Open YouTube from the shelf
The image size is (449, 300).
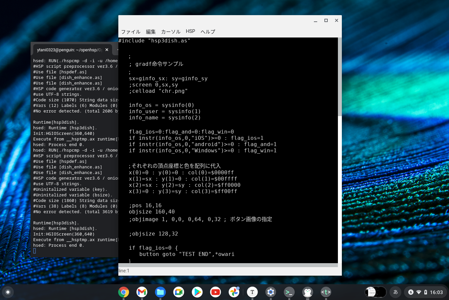[216, 292]
